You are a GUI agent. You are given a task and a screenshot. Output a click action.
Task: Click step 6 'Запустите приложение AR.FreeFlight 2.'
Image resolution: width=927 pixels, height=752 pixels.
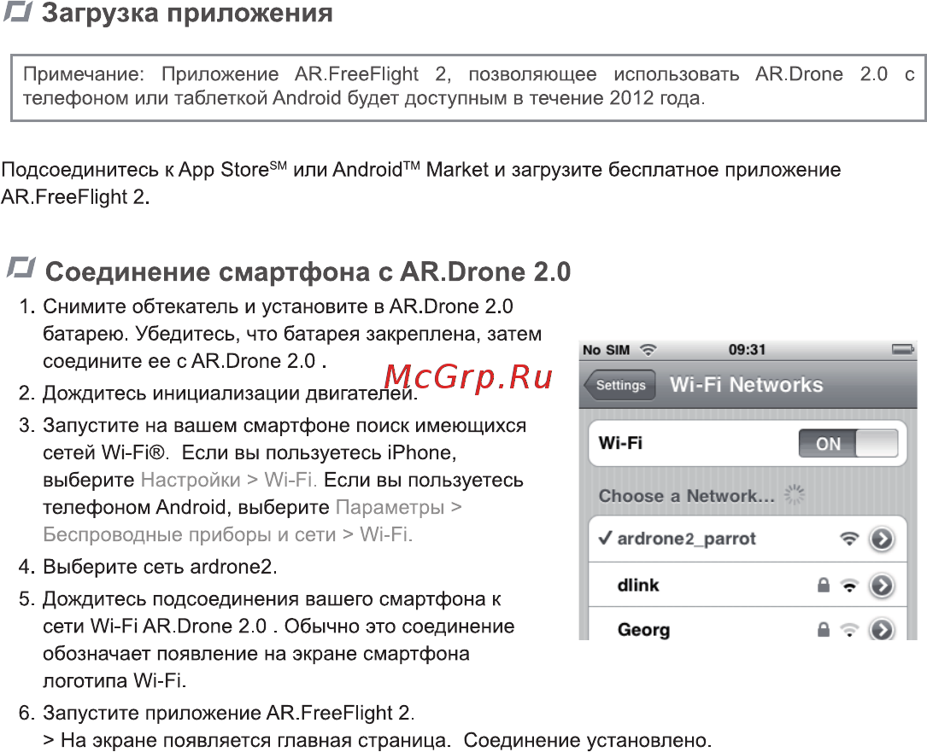point(229,713)
